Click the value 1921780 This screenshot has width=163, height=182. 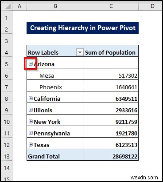point(126,134)
